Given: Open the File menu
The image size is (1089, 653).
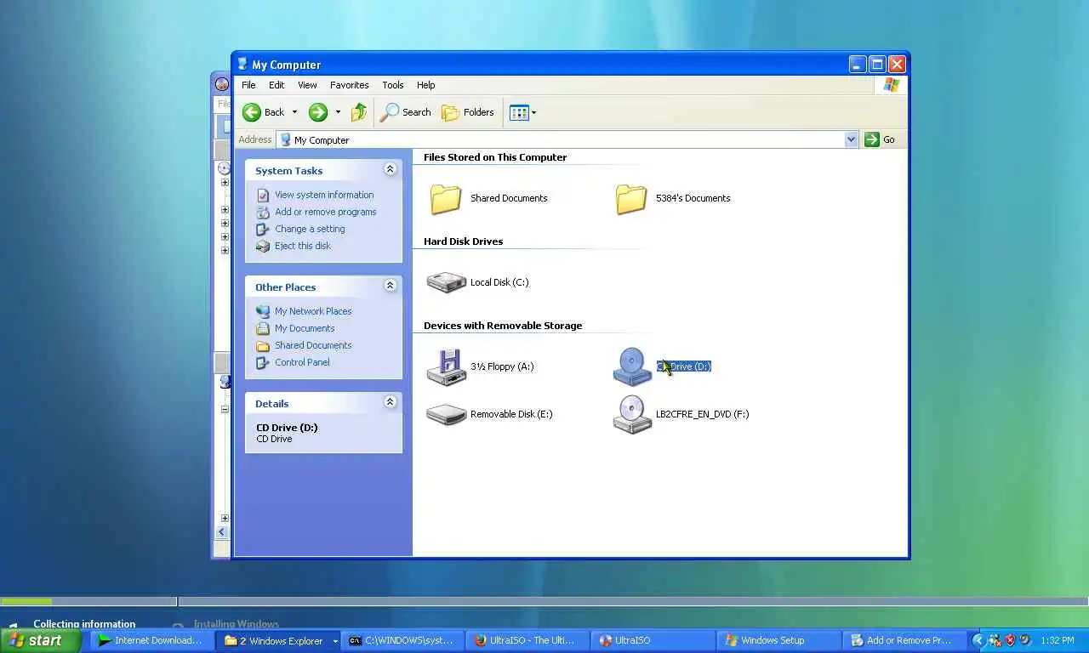Looking at the screenshot, I should coord(248,85).
